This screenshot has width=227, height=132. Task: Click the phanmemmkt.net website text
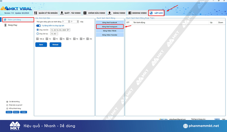tap(204, 126)
